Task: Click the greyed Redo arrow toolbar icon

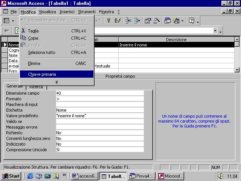Action: pos(98,21)
